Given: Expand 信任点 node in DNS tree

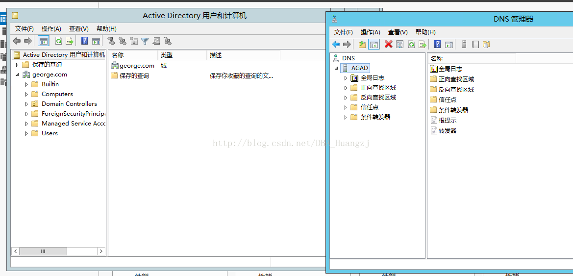Looking at the screenshot, I should (x=346, y=107).
